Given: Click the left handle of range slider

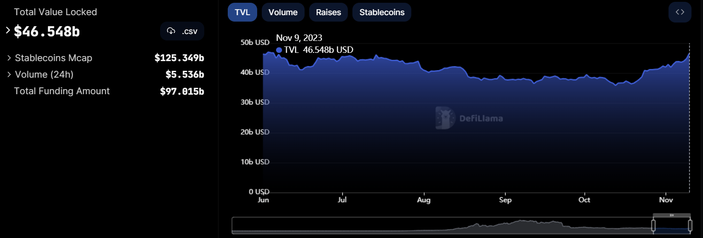Looking at the screenshot, I should [x=653, y=225].
